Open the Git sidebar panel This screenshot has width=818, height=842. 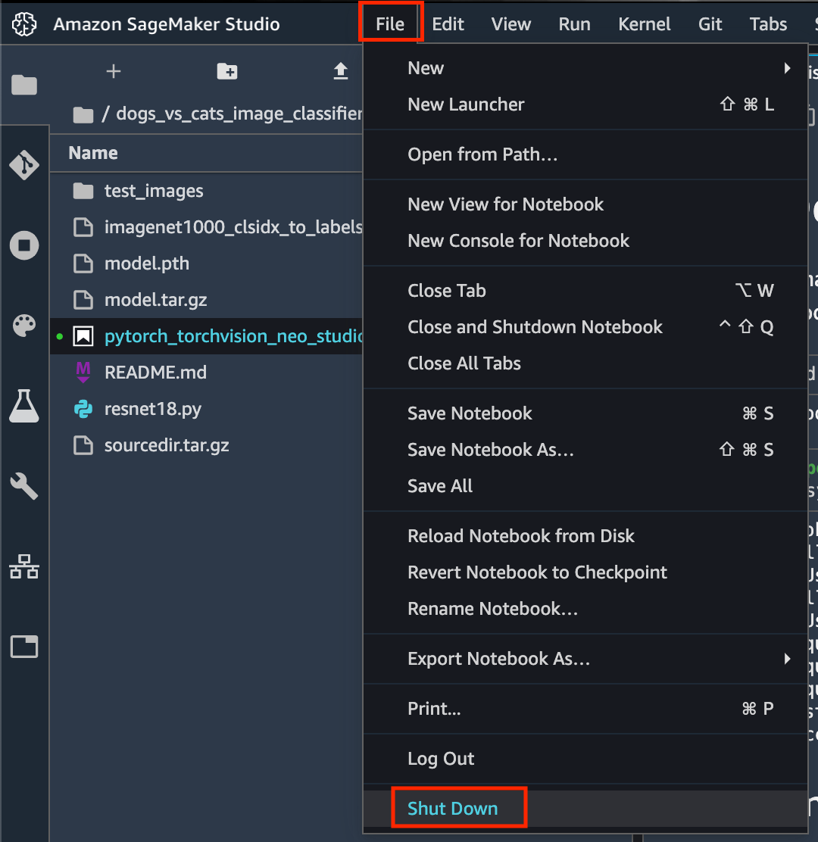pos(24,164)
